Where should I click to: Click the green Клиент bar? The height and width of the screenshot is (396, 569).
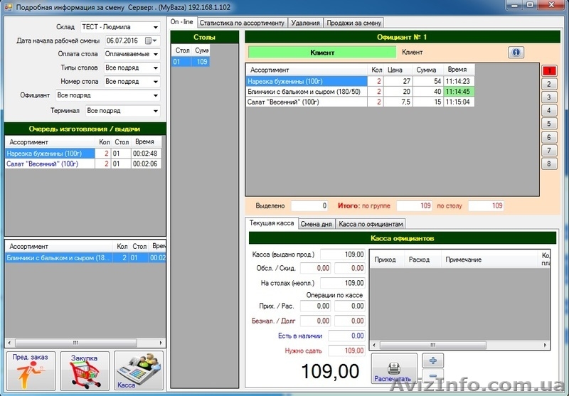(322, 53)
